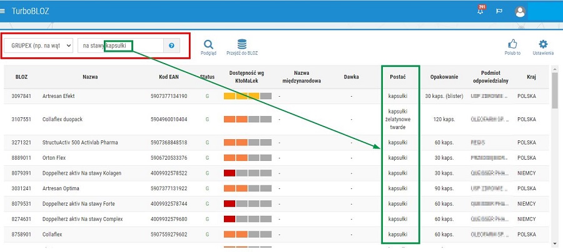The width and height of the screenshot is (563, 252).
Task: Sort by the Kod EAN column header
Action: point(169,77)
